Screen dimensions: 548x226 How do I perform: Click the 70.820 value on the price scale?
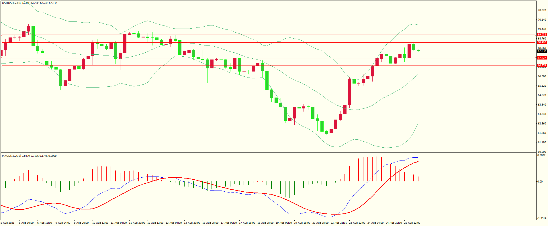(542, 10)
